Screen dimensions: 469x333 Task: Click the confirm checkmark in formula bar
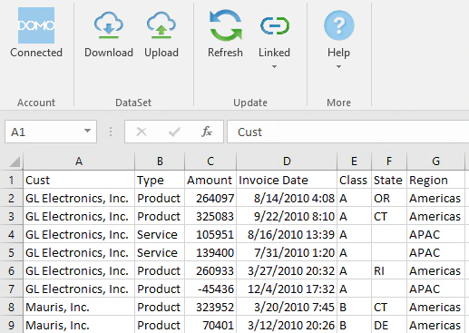coord(174,132)
